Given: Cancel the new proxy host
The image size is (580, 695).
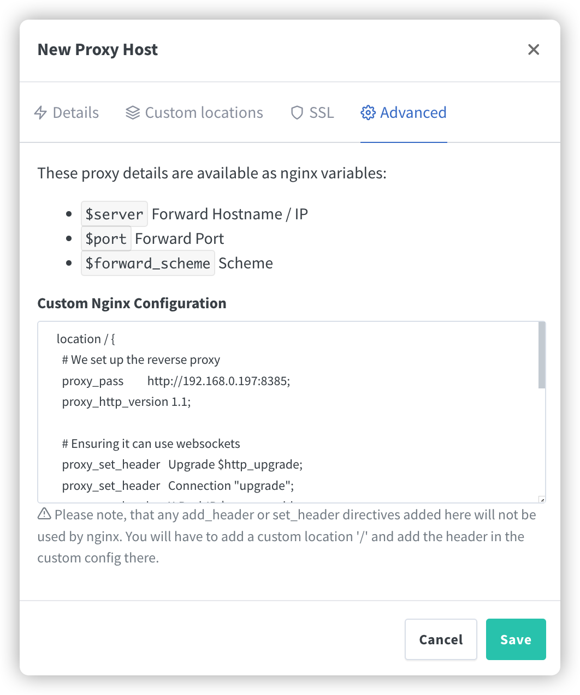Looking at the screenshot, I should [441, 639].
